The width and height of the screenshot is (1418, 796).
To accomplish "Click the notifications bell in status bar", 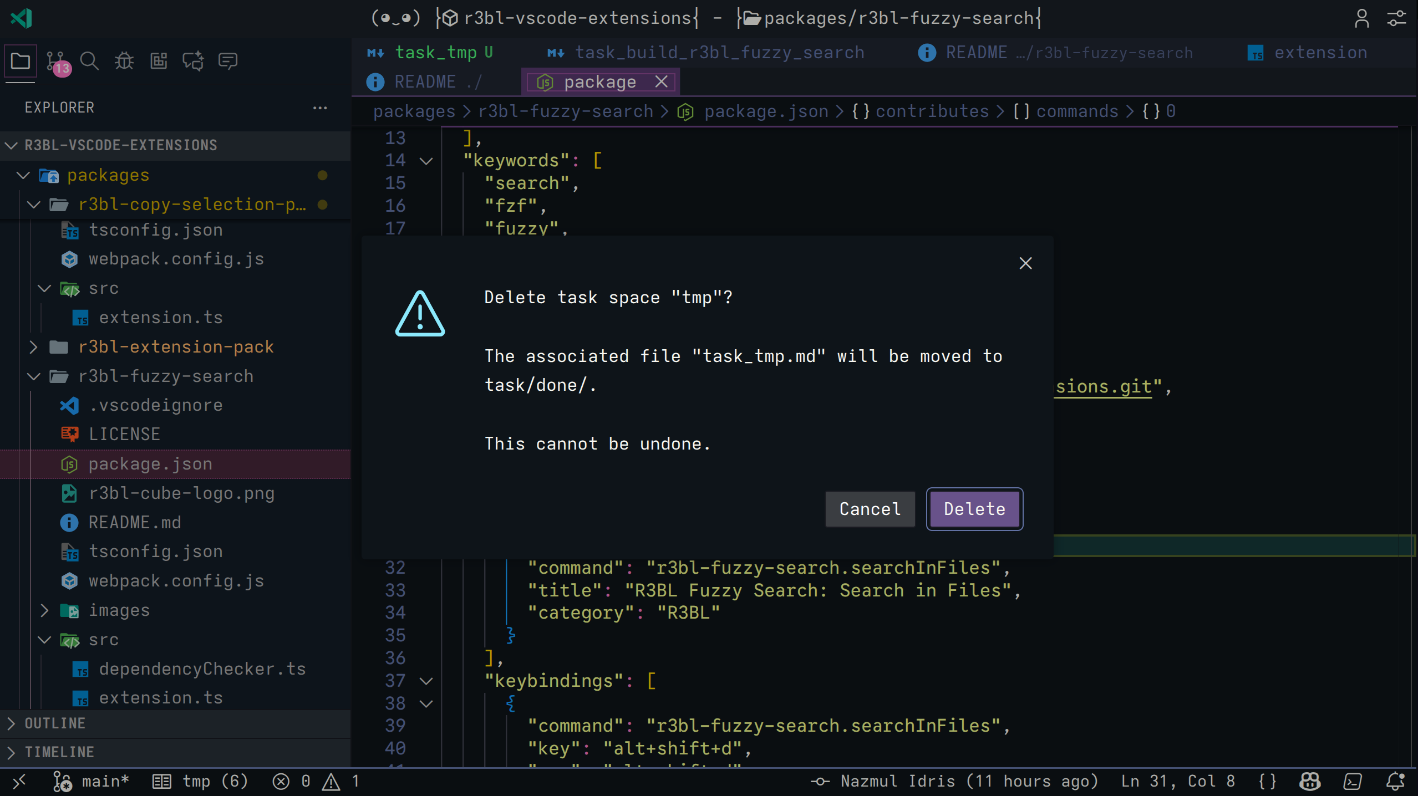I will click(1395, 782).
